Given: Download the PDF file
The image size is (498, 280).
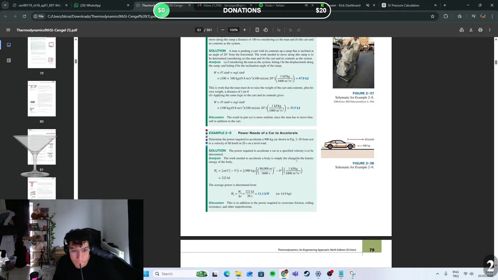Looking at the screenshot, I should [x=471, y=30].
